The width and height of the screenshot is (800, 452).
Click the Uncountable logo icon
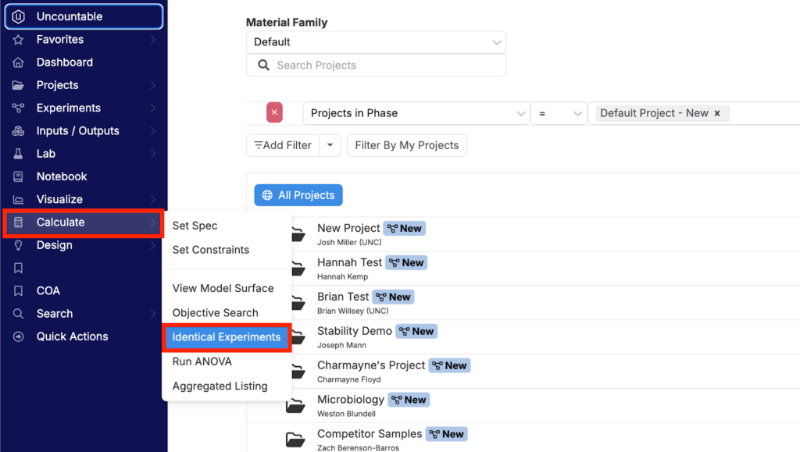point(18,17)
